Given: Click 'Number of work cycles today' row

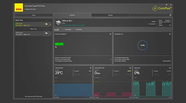Looking at the screenshot, I should [83, 59].
